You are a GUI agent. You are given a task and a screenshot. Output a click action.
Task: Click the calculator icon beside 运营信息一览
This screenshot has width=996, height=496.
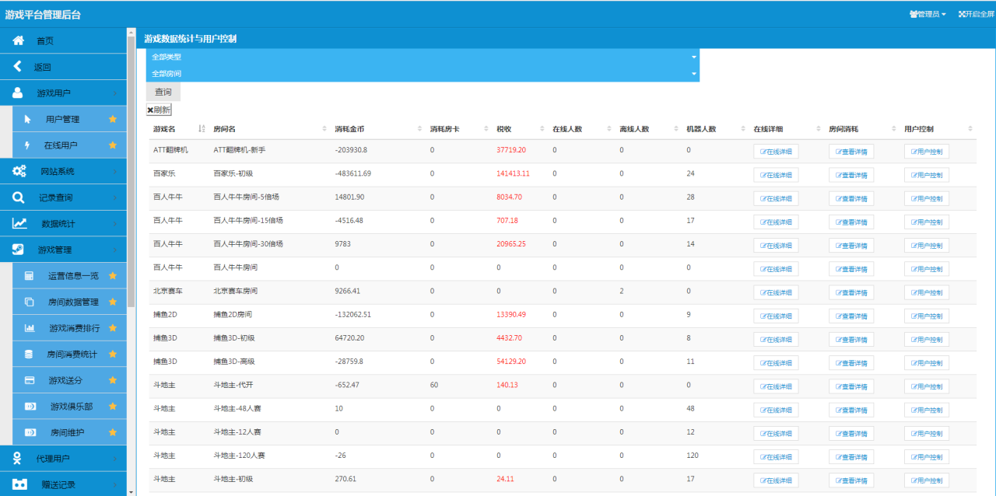point(30,276)
